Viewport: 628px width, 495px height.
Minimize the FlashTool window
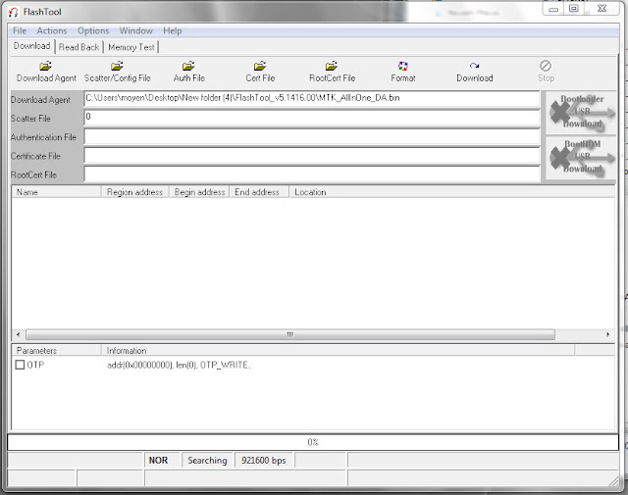click(553, 9)
